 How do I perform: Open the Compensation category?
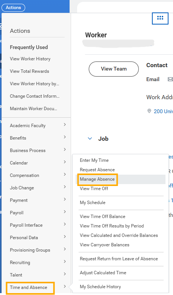(24, 175)
